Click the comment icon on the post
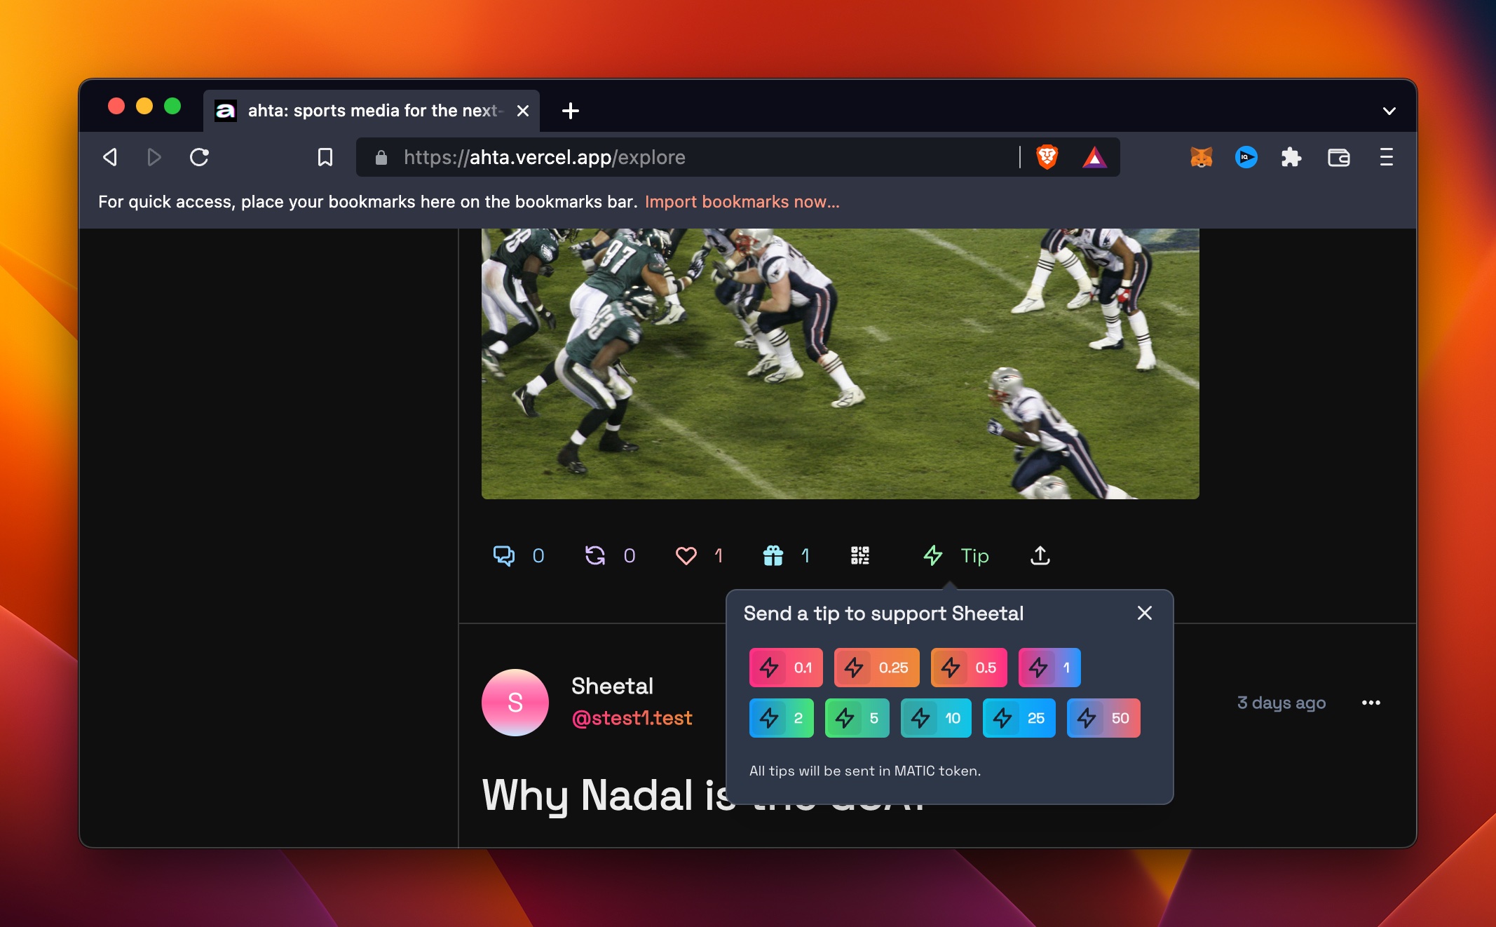Screen dimensions: 1496x927 pyautogui.click(x=504, y=555)
